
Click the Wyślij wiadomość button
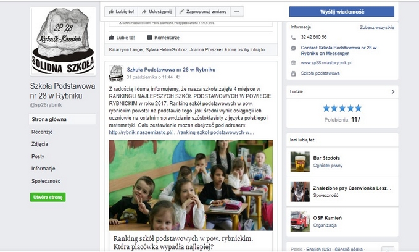click(x=341, y=12)
